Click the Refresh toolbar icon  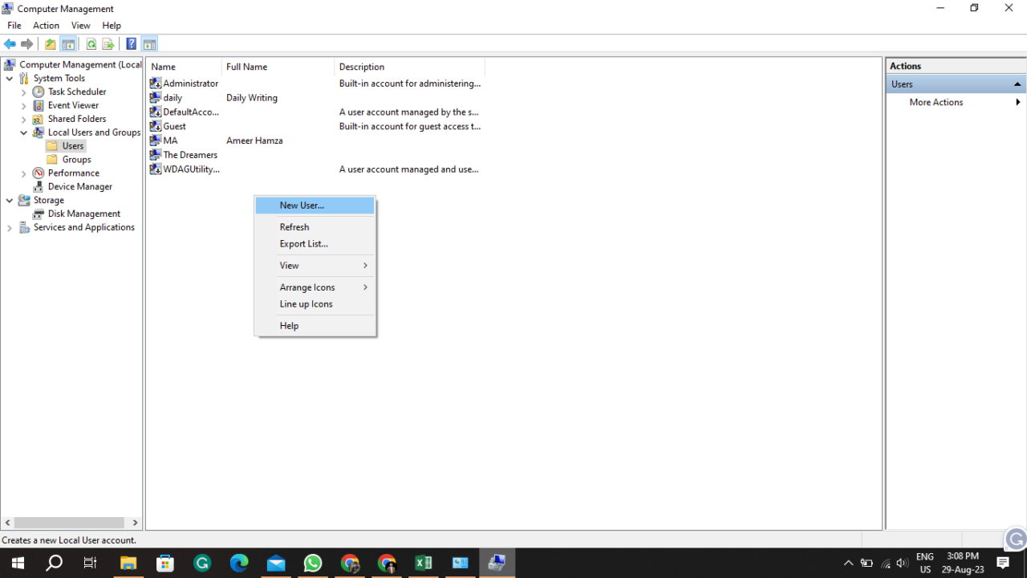tap(91, 43)
